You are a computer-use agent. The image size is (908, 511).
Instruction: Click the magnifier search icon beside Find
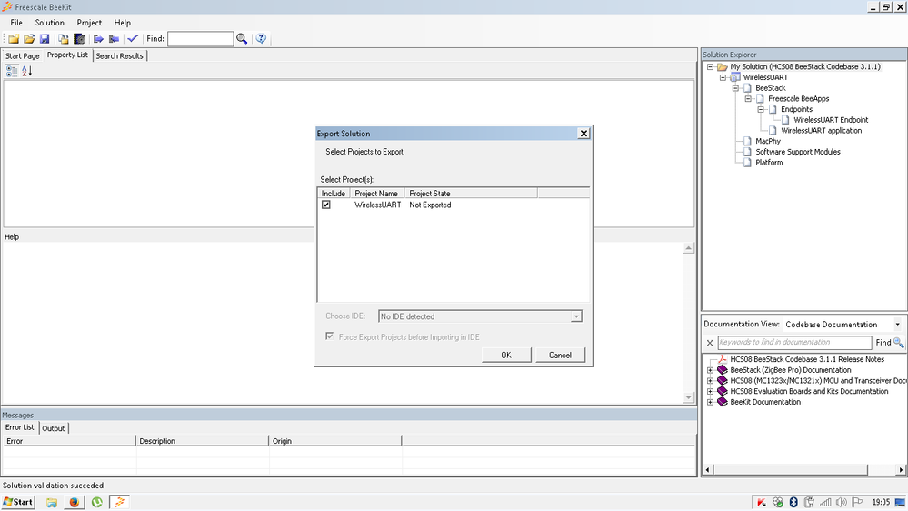(x=242, y=39)
